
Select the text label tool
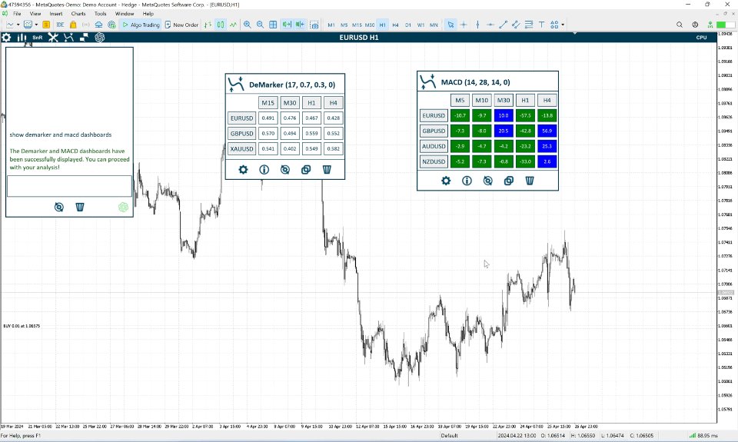[x=542, y=25]
